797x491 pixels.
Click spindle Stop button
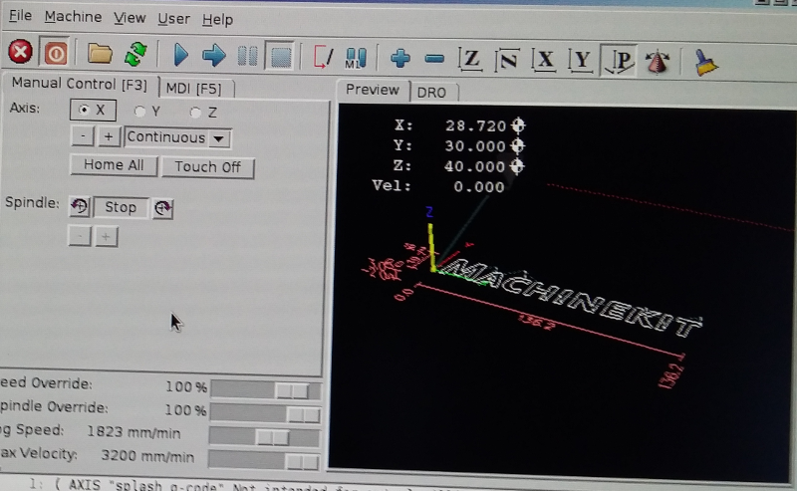121,207
